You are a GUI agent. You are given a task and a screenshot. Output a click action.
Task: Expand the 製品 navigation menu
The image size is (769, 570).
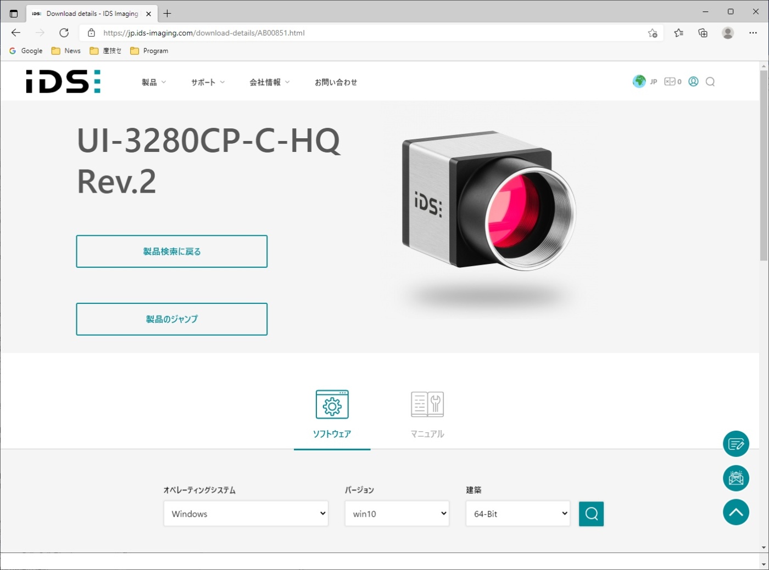154,82
